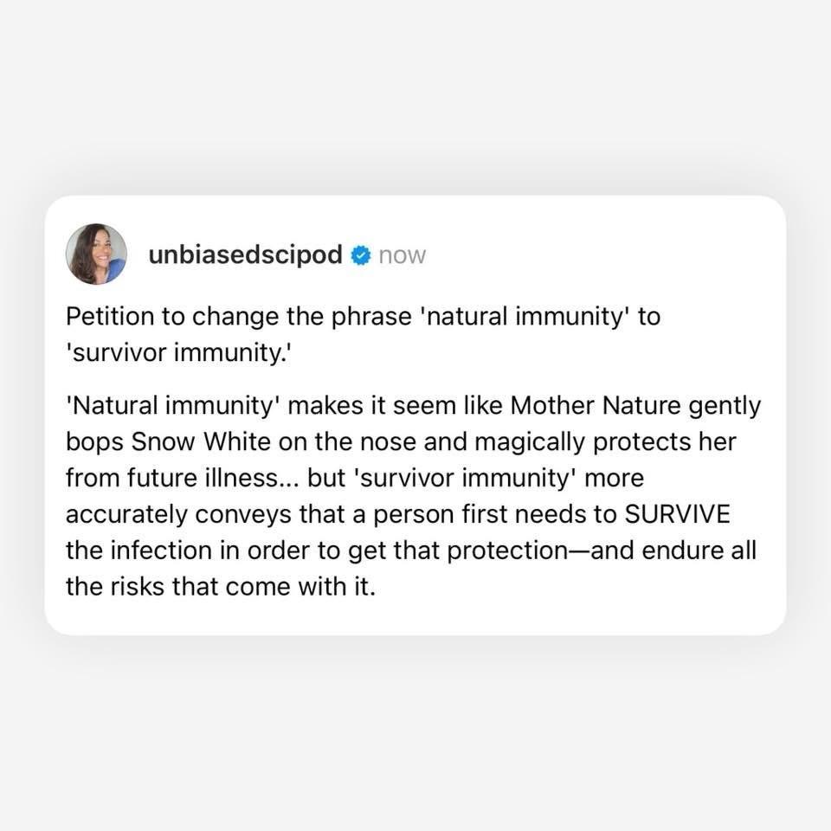Open the unbiasedscipod username link
Screen dimensions: 831x831
point(245,254)
